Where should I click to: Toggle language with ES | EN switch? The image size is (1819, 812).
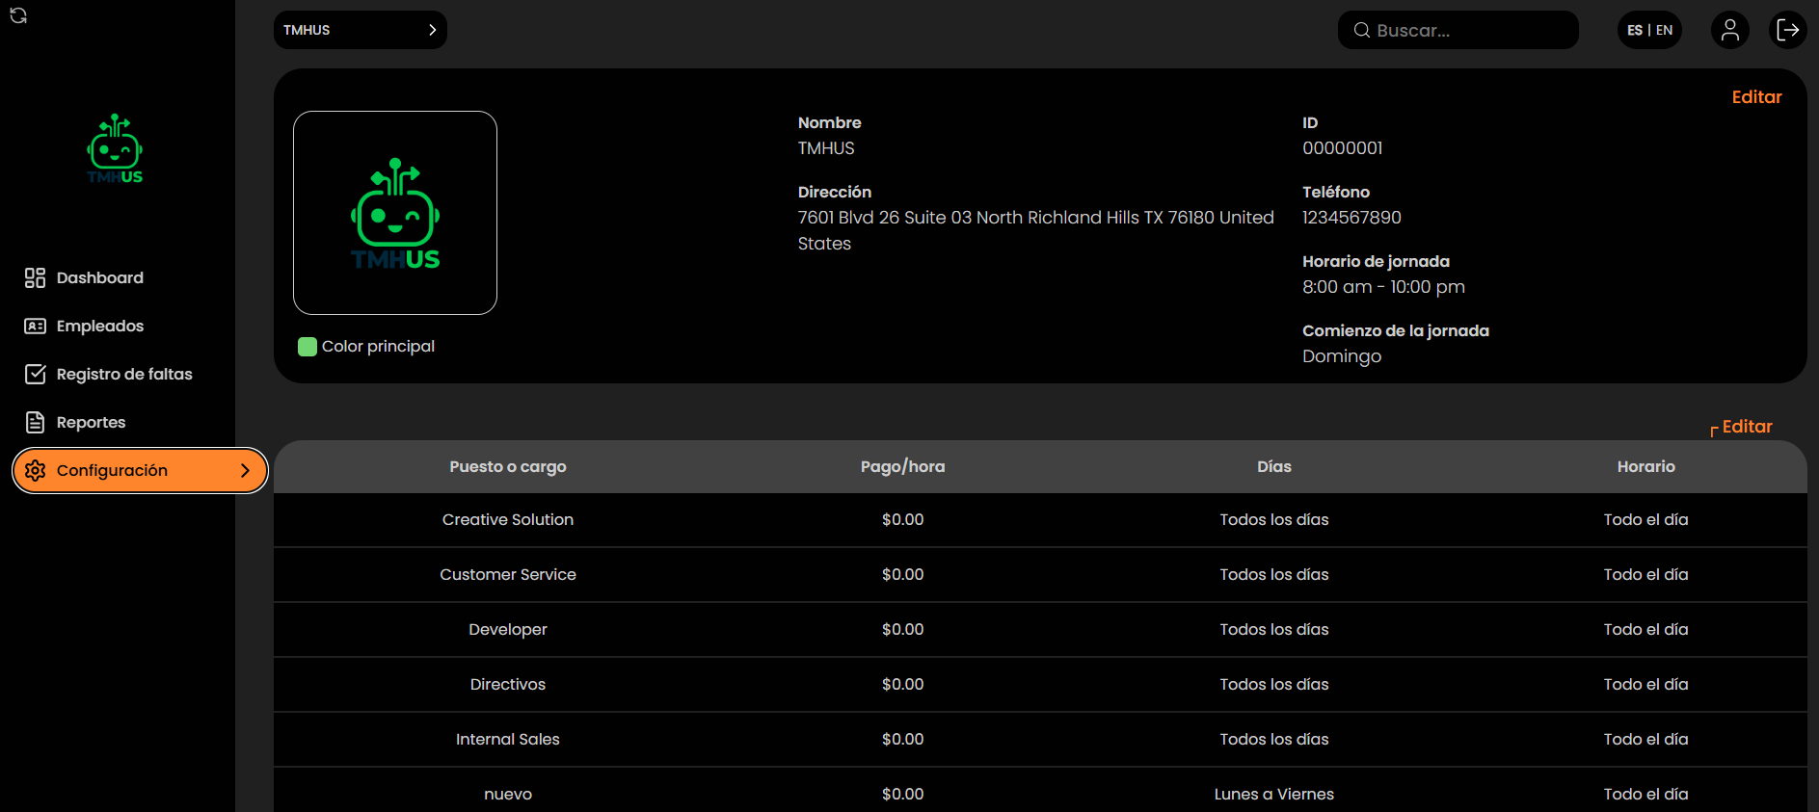point(1649,30)
